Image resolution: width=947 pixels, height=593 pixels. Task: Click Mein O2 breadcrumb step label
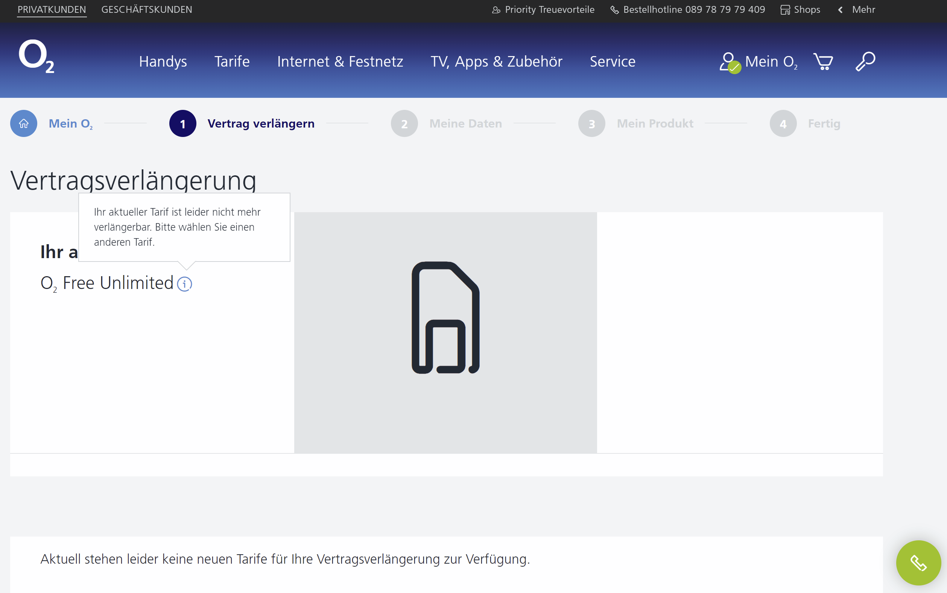[x=71, y=123]
